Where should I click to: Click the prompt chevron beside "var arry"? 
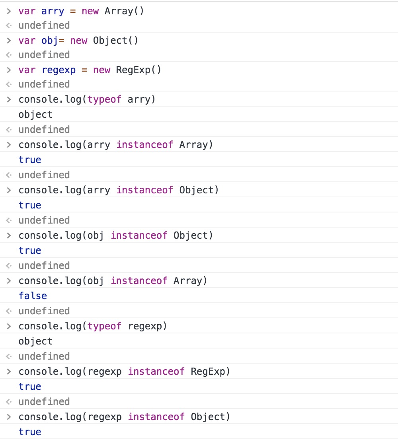tap(9, 11)
